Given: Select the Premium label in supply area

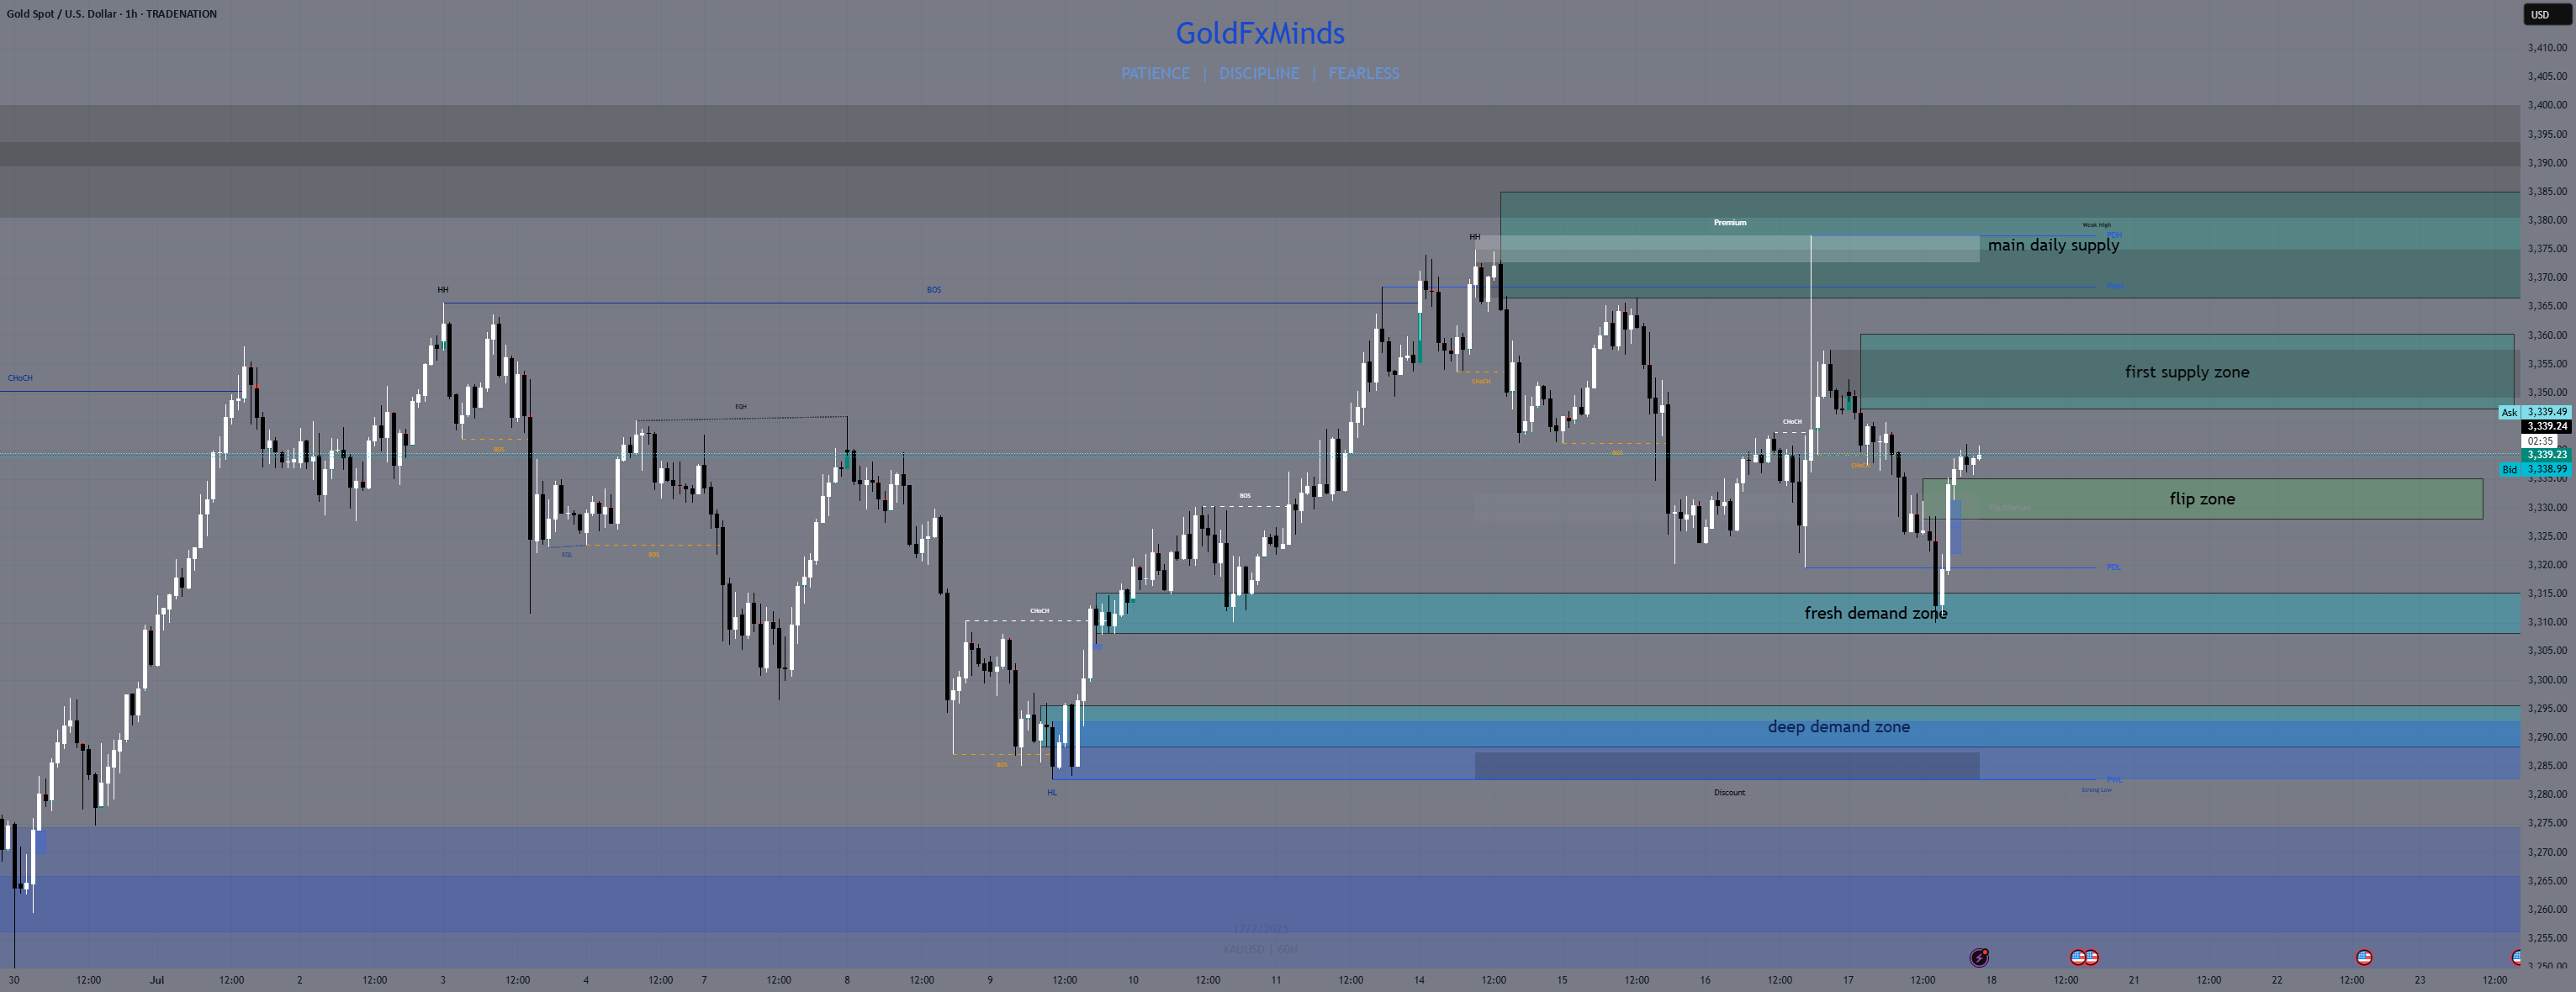Looking at the screenshot, I should point(1730,223).
